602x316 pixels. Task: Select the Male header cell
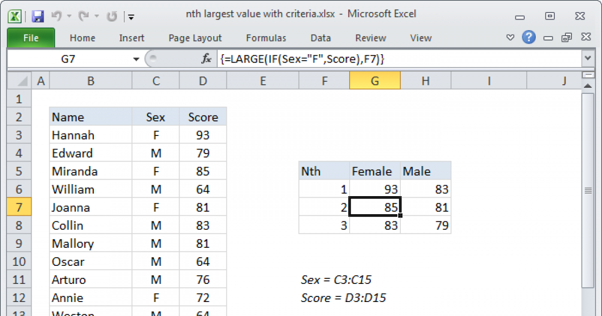pyautogui.click(x=426, y=172)
